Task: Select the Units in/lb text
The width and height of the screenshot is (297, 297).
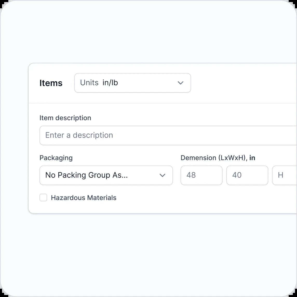Action: pyautogui.click(x=99, y=83)
